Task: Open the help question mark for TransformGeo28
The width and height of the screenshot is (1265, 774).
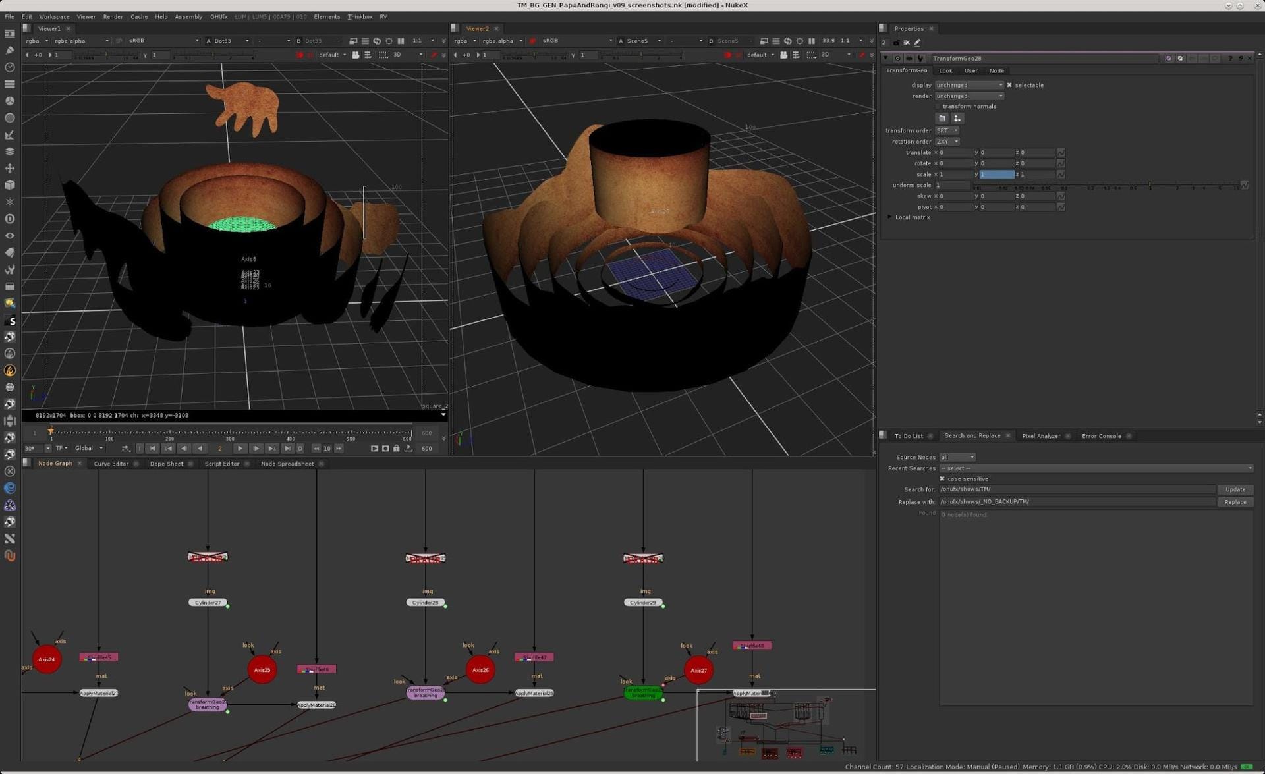Action: 1229,58
